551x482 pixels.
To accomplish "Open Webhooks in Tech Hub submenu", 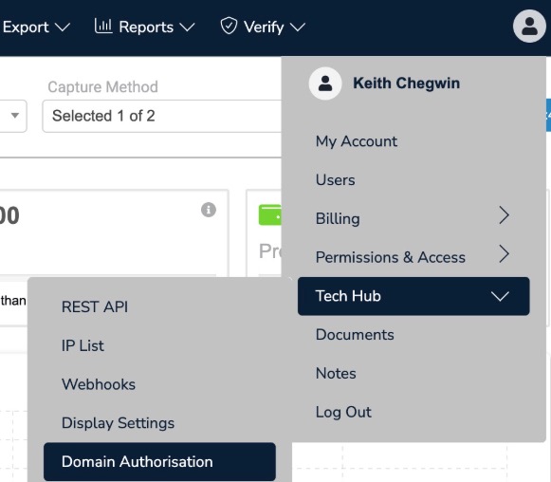I will [99, 384].
